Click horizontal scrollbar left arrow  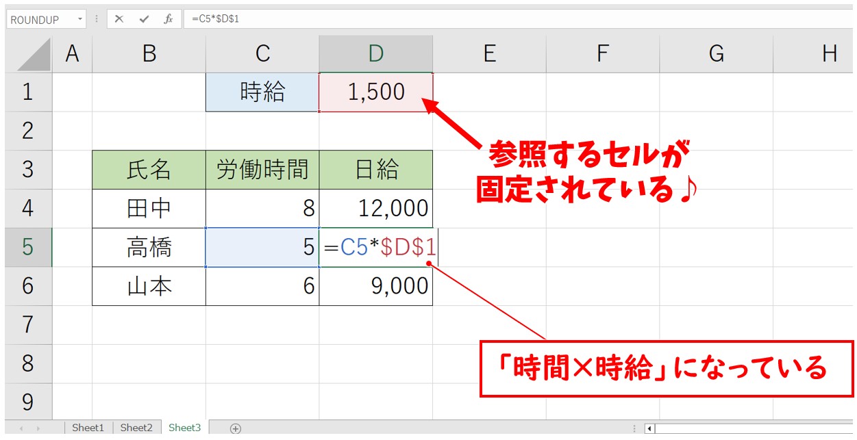click(x=649, y=429)
